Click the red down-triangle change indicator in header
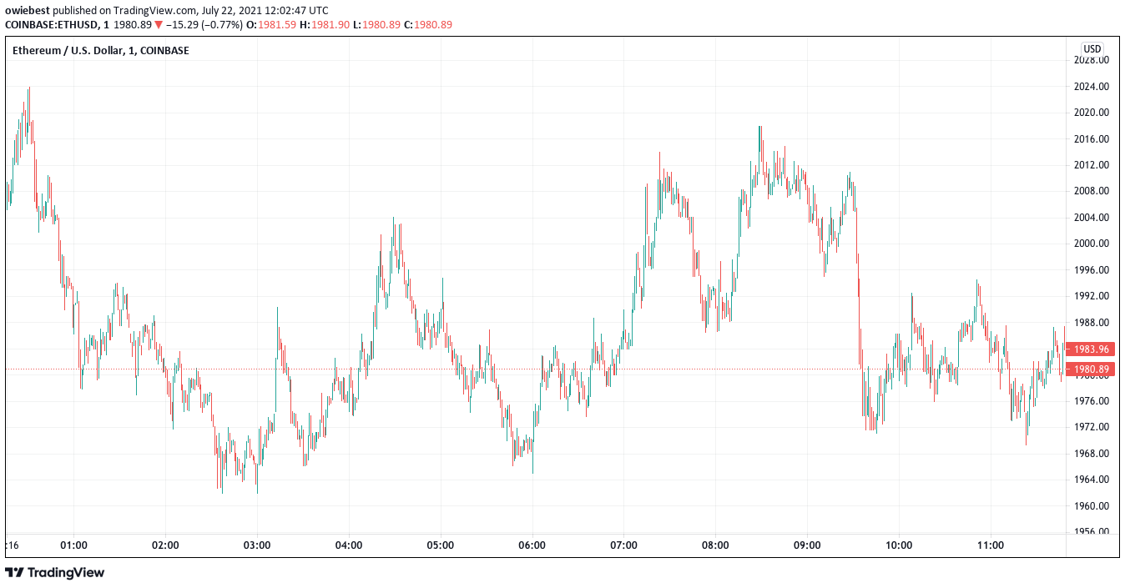This screenshot has width=1125, height=588. tap(159, 25)
